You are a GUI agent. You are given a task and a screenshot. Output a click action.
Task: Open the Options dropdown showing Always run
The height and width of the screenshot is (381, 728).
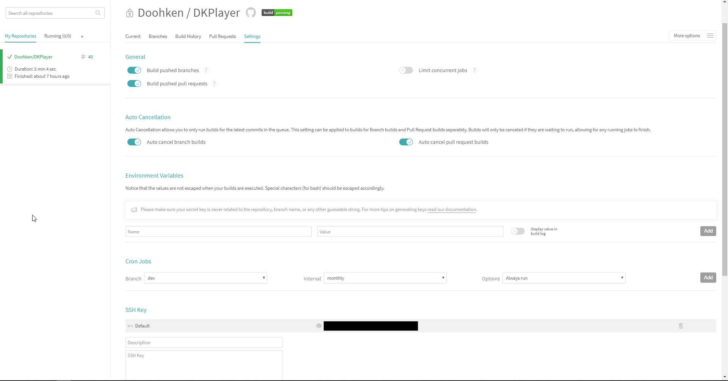click(564, 278)
